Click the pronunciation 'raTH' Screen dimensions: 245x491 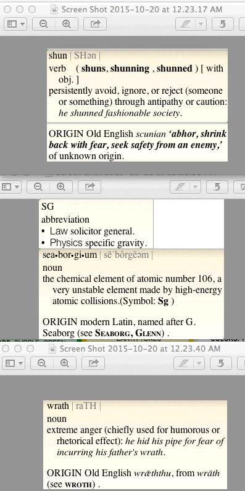tap(86, 406)
